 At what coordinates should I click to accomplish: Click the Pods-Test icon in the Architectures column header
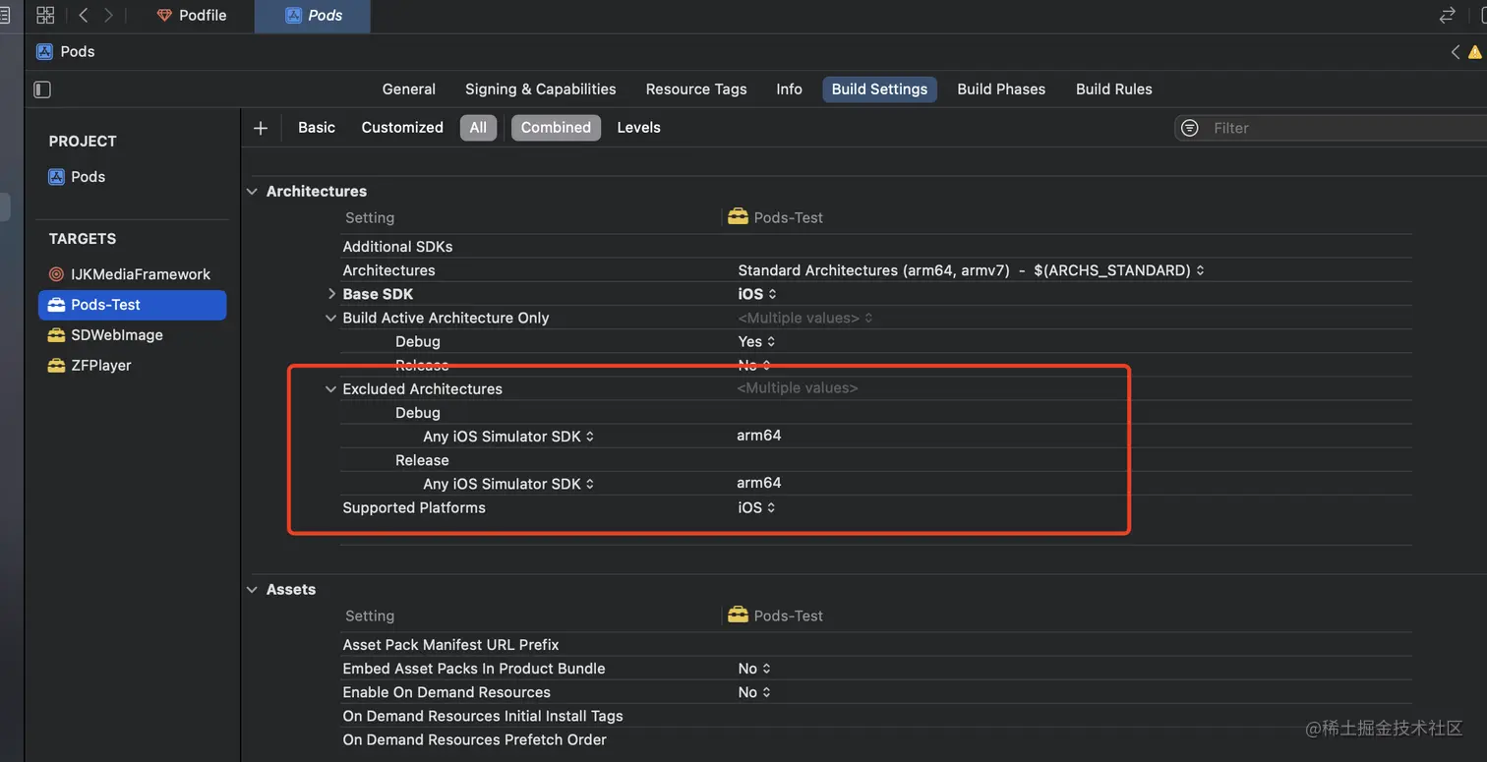click(x=738, y=216)
